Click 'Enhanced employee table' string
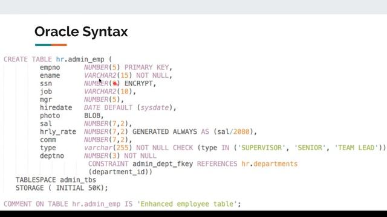387x217 pixels. (x=187, y=204)
